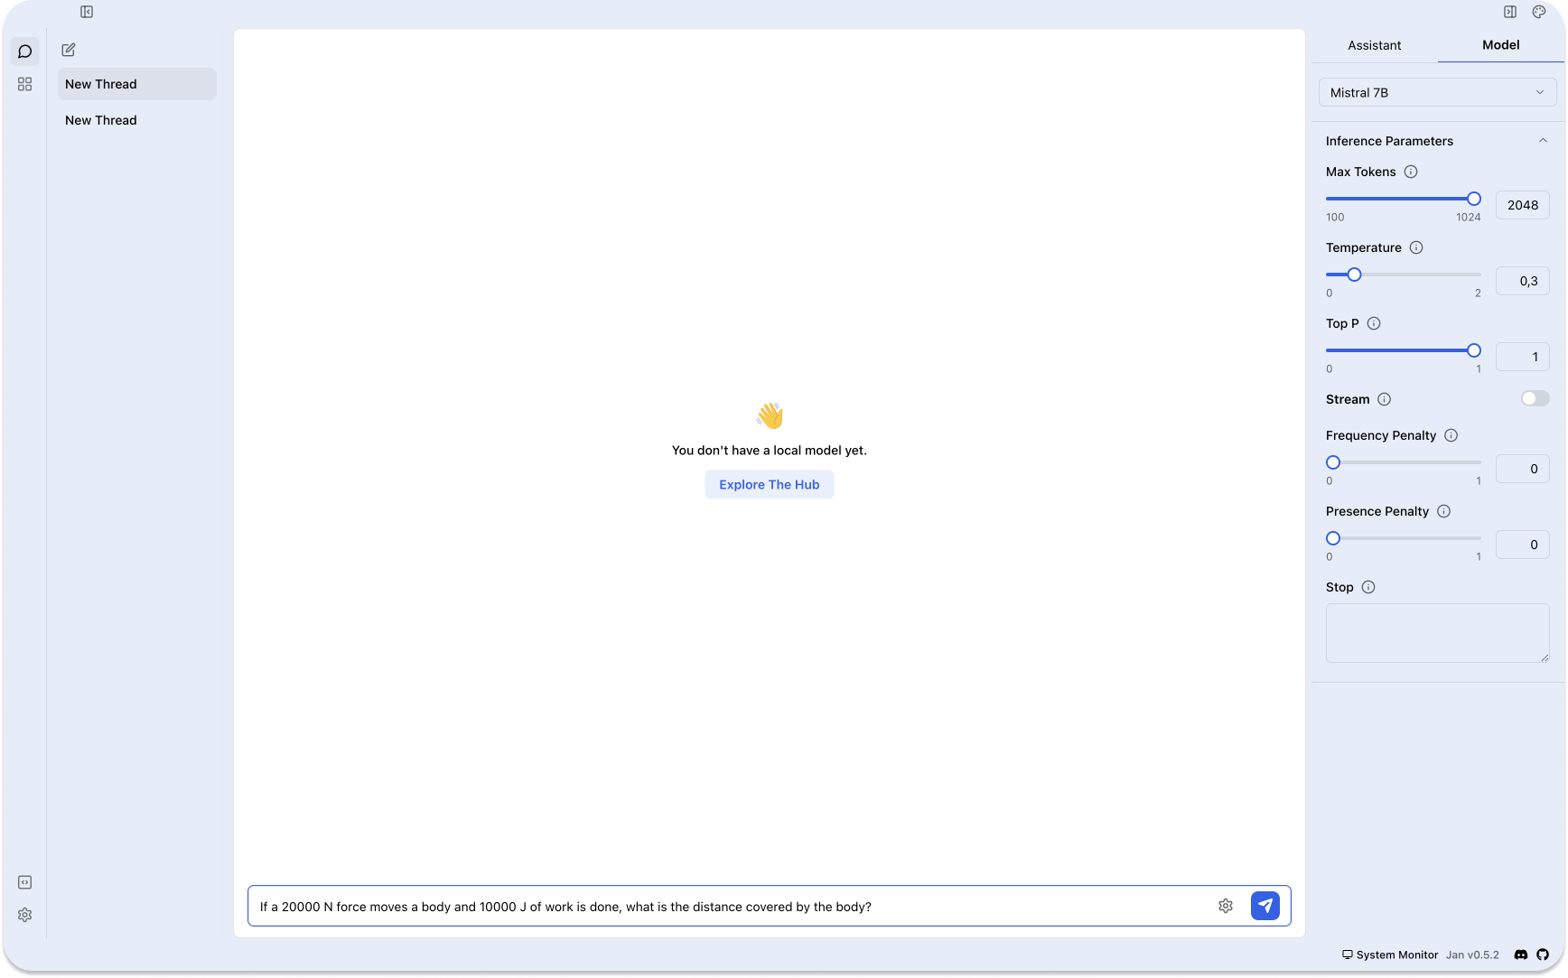The image size is (1568, 978).
Task: Click the Temperature slider handle
Action: [1354, 275]
